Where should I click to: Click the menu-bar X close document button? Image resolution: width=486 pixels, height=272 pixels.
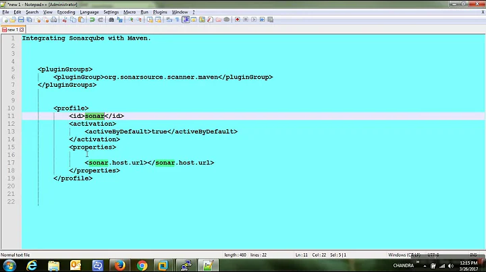coord(483,12)
